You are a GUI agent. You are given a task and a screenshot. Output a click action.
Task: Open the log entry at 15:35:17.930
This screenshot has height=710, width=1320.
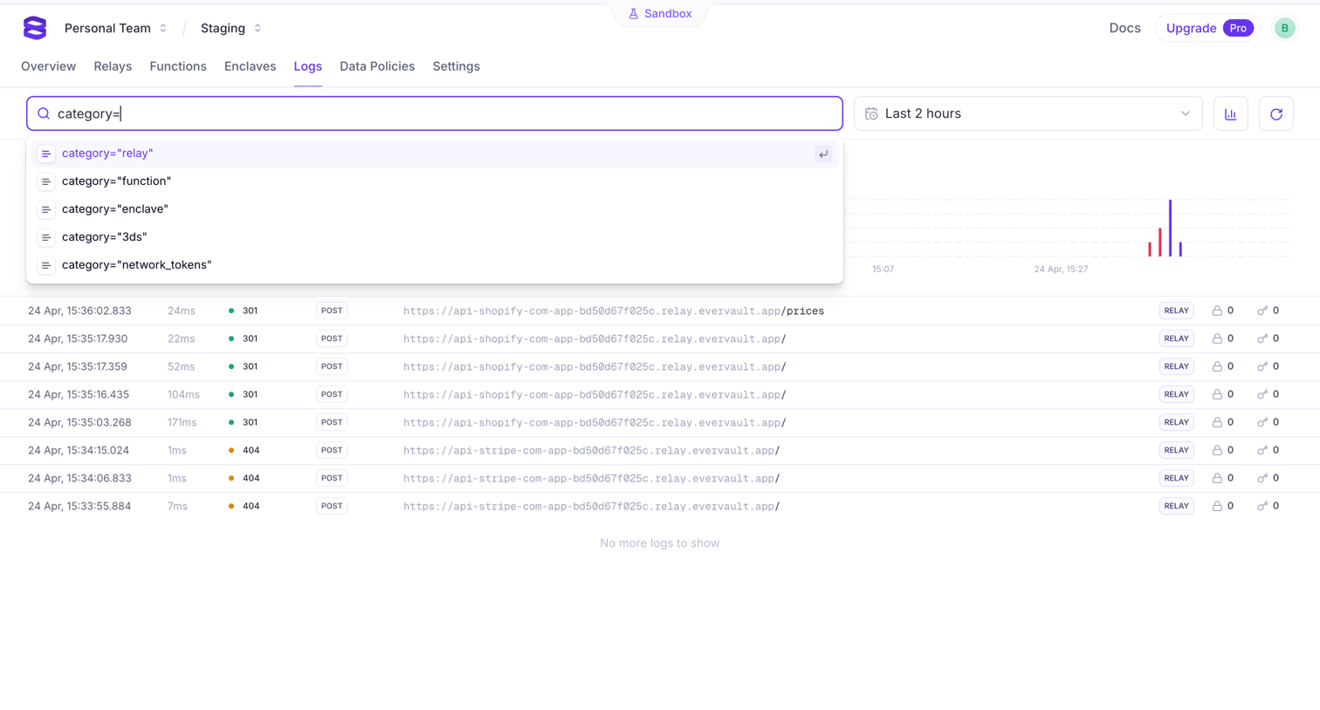(x=660, y=338)
